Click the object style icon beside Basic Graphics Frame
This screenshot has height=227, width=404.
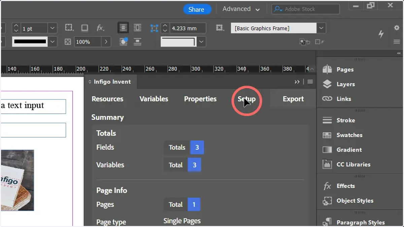220,28
